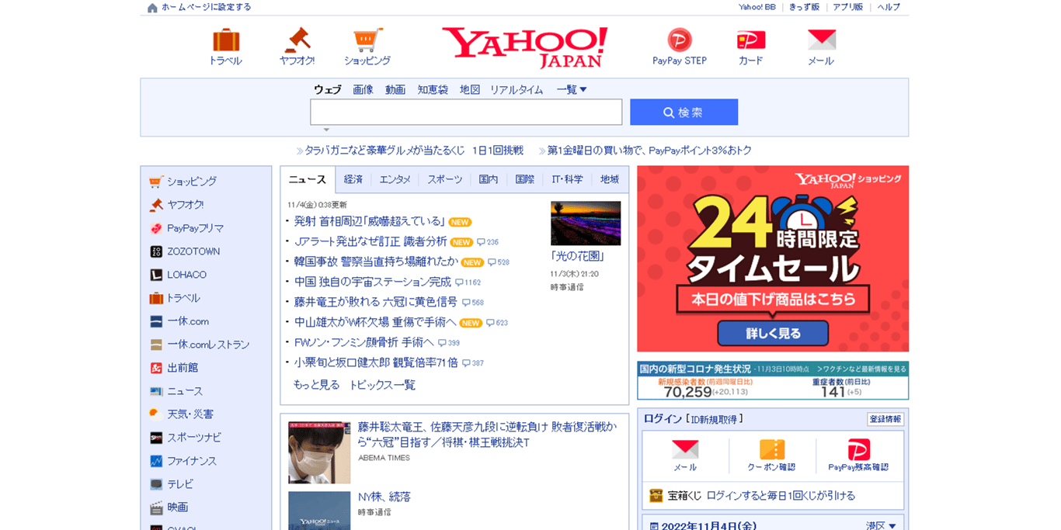Open 国内の新型コロナ発生状況 panel

[773, 380]
